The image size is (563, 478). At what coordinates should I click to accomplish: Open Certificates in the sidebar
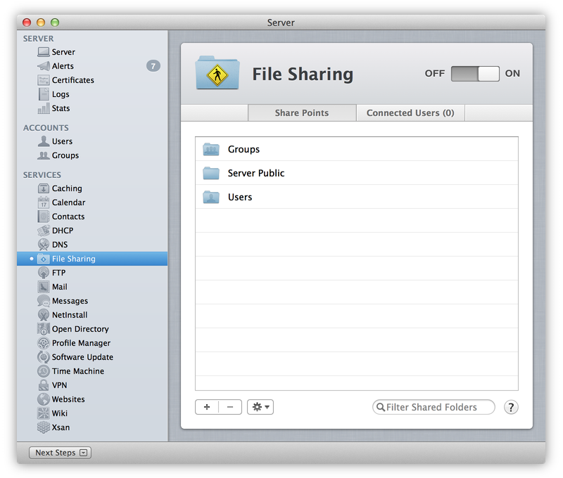point(92,80)
